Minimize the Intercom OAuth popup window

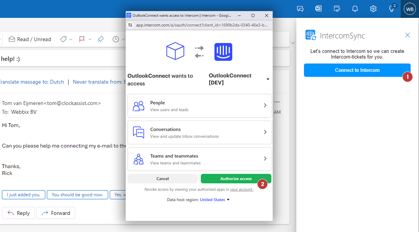tap(239, 16)
